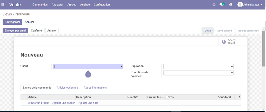Expand the Expiration date dropdown
The image size is (266, 112).
click(x=232, y=67)
